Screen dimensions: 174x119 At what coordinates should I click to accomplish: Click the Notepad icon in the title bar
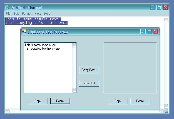click(x=7, y=7)
